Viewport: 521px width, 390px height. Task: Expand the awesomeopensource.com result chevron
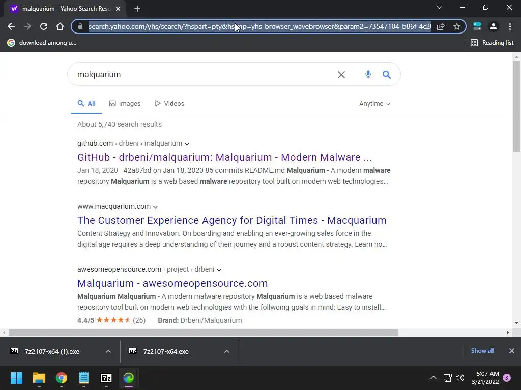[219, 270]
